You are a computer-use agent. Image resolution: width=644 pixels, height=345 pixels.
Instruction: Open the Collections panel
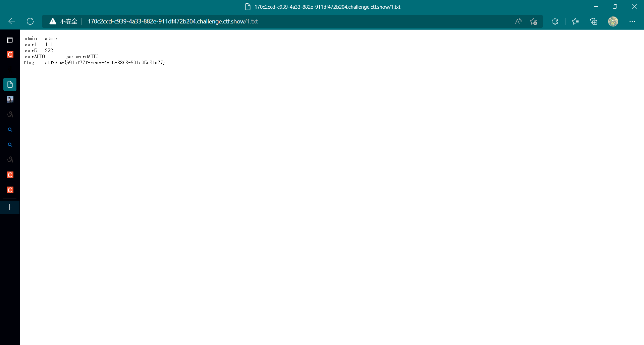pos(594,21)
